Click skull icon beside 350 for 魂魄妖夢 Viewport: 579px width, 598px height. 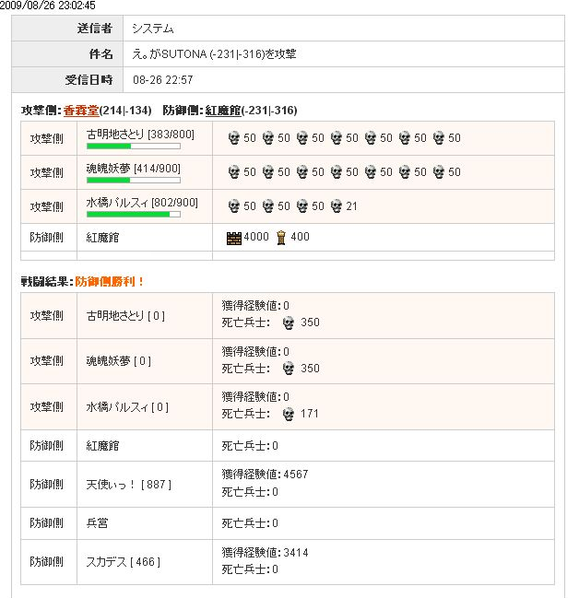(x=289, y=369)
